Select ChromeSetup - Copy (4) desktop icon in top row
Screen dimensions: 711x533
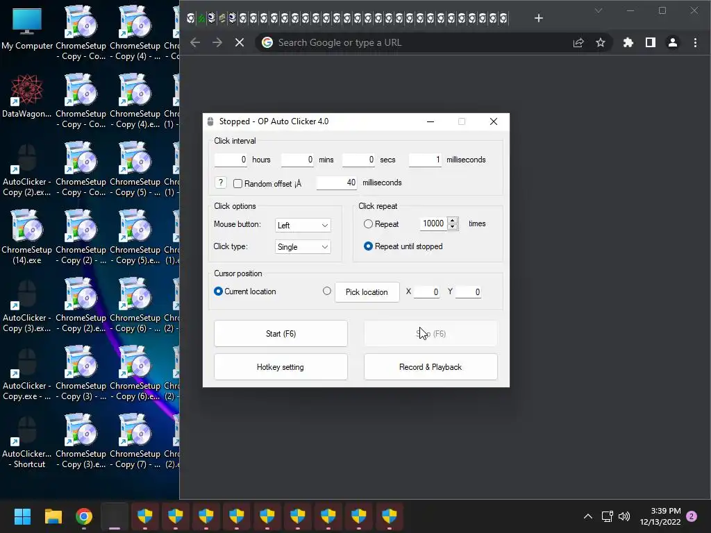point(135,33)
